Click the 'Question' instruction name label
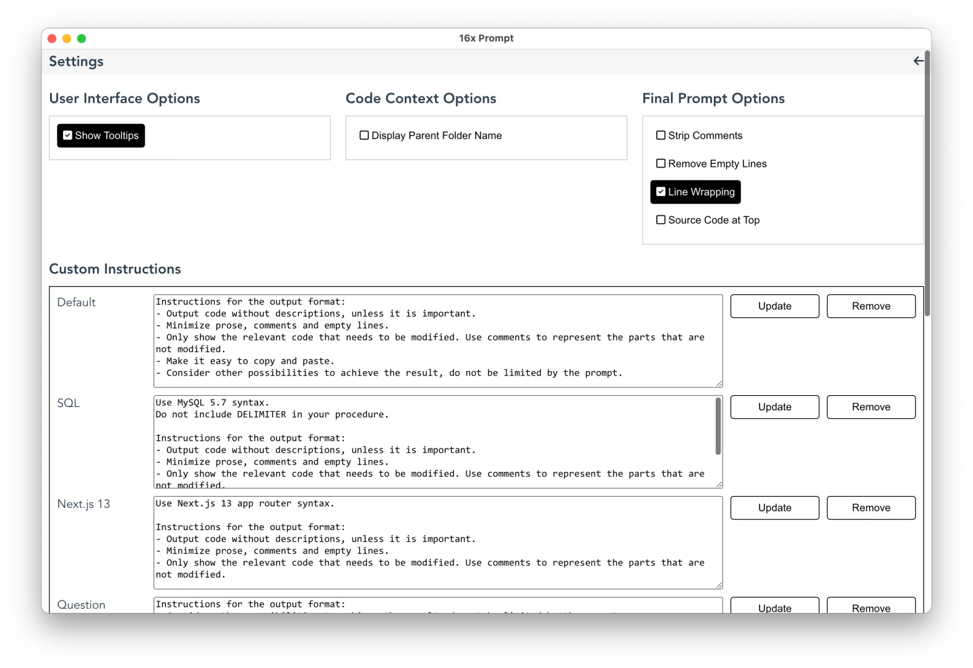973x668 pixels. 81,605
